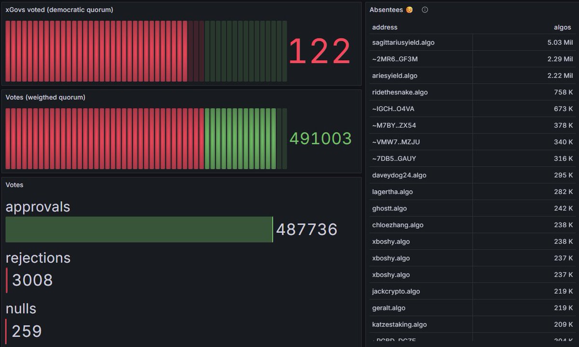The width and height of the screenshot is (579, 347).
Task: Select the 242 K algos cell
Action: point(524,209)
